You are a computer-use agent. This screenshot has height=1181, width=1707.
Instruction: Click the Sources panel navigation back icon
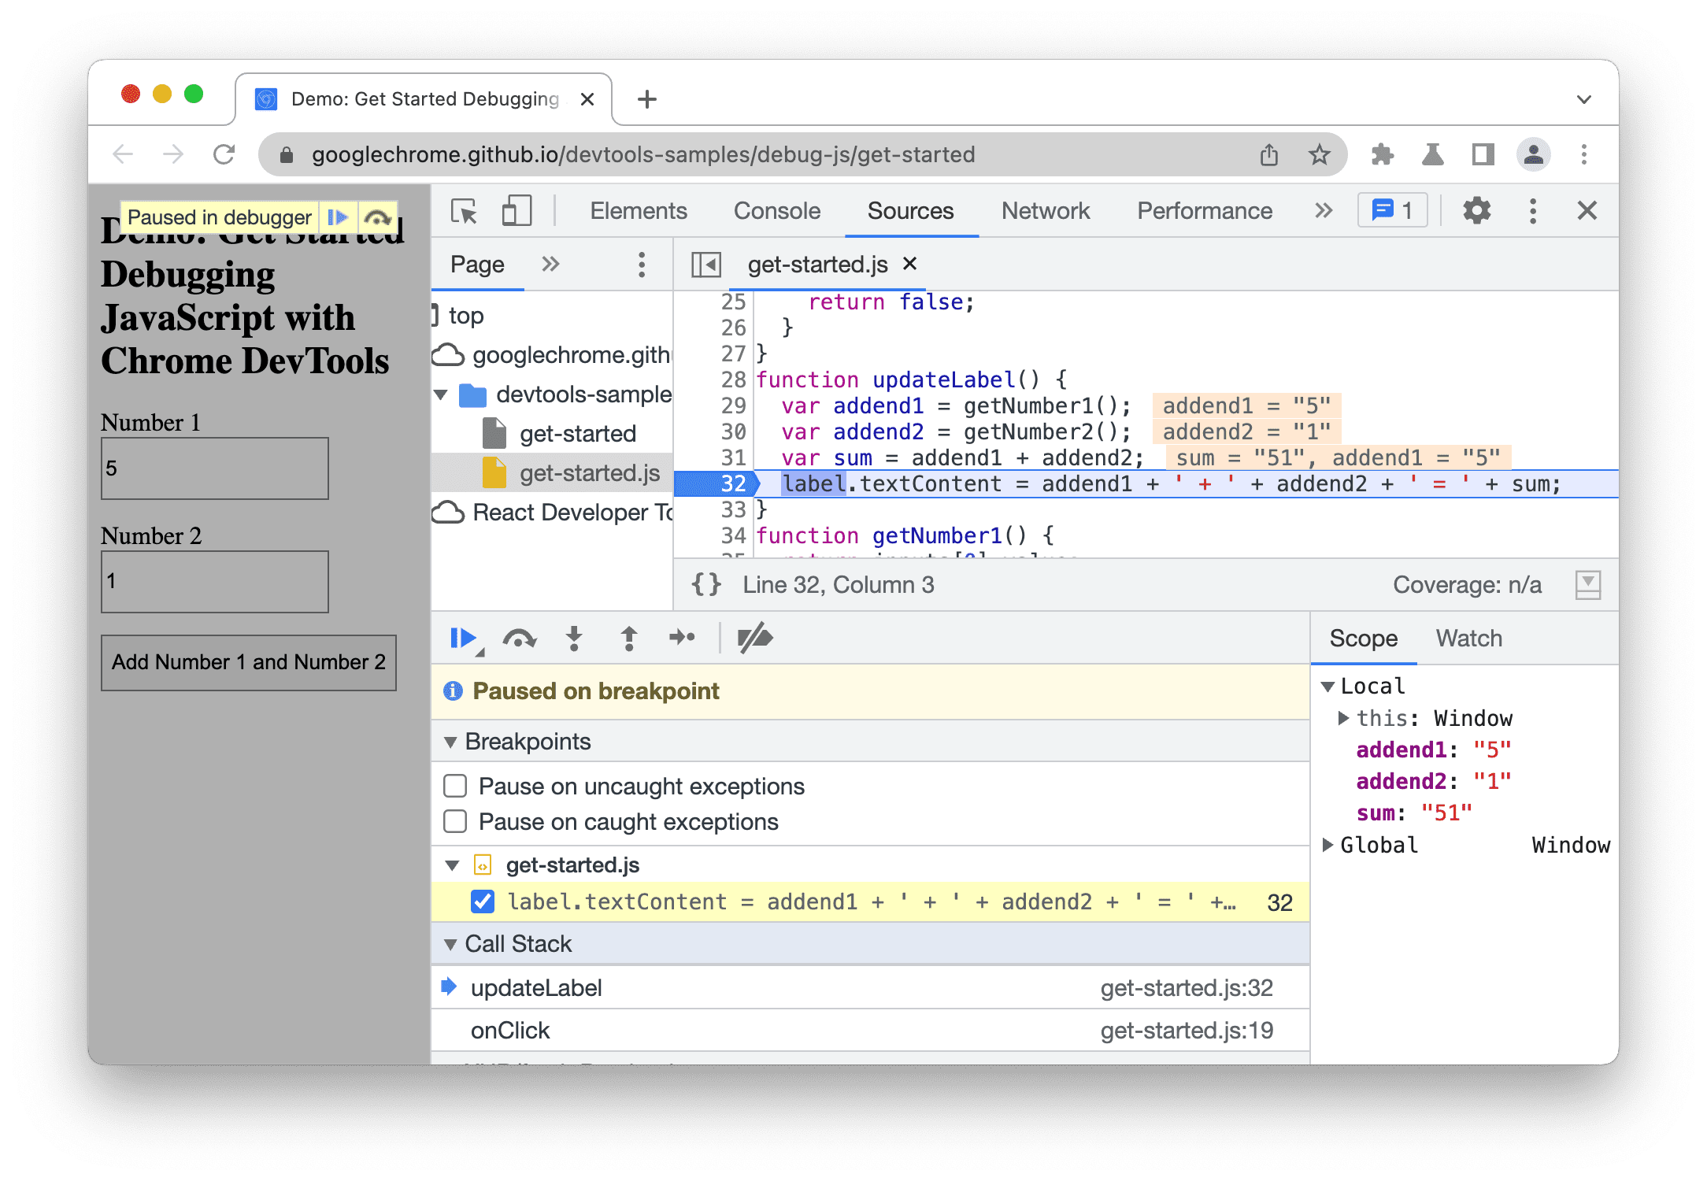point(708,265)
